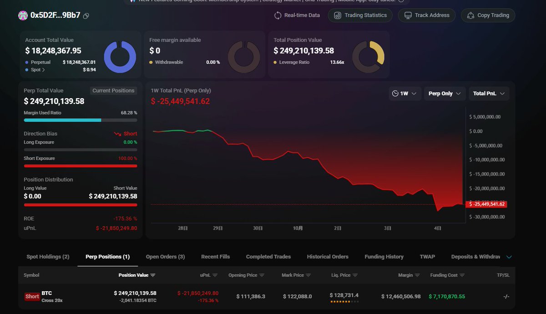Sort by Position Value using sort icon
The width and height of the screenshot is (546, 314).
pyautogui.click(x=153, y=275)
